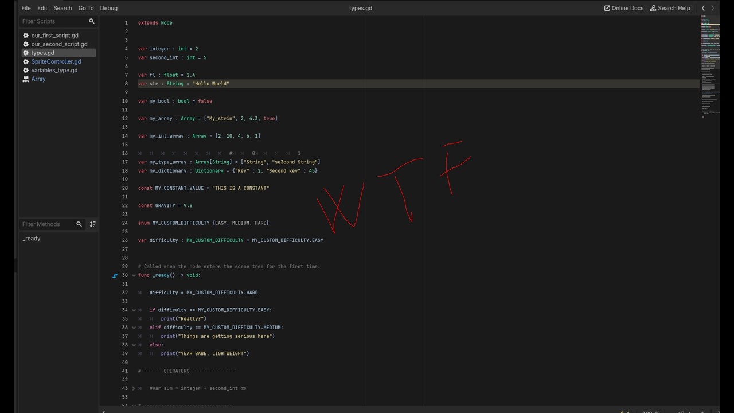Click the enum MY_CUSTOM_DIFFICULTY declaration

coord(204,223)
